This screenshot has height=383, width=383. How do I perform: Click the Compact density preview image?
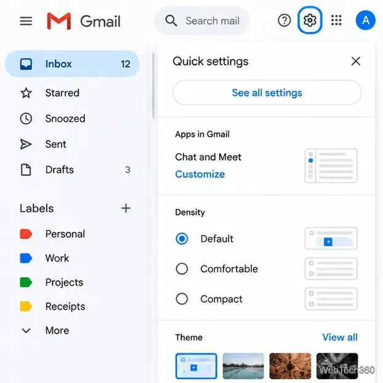pos(331,299)
